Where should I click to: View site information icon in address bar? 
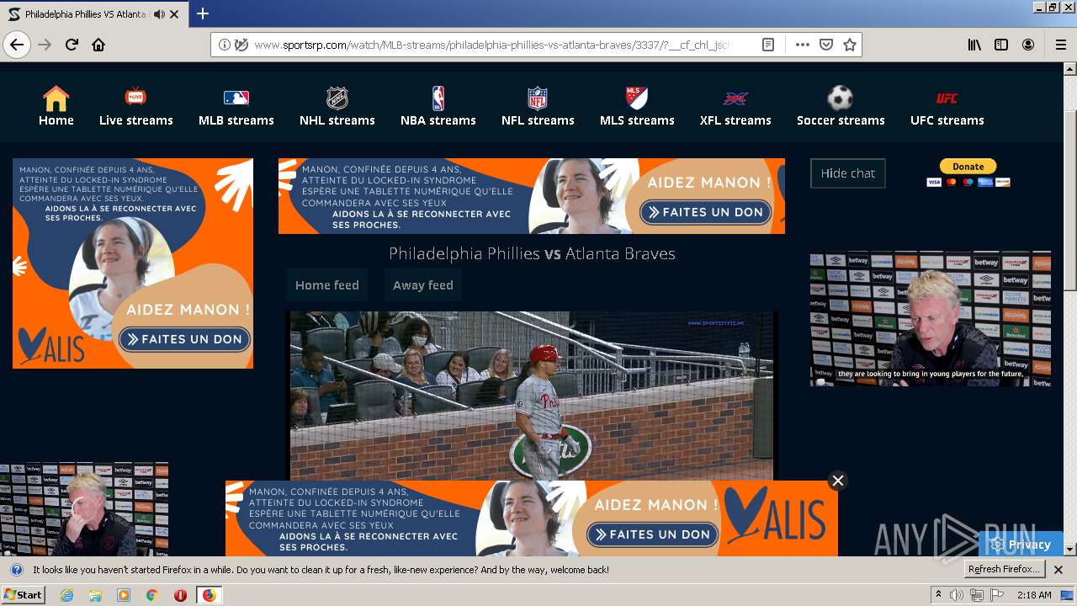coord(224,45)
